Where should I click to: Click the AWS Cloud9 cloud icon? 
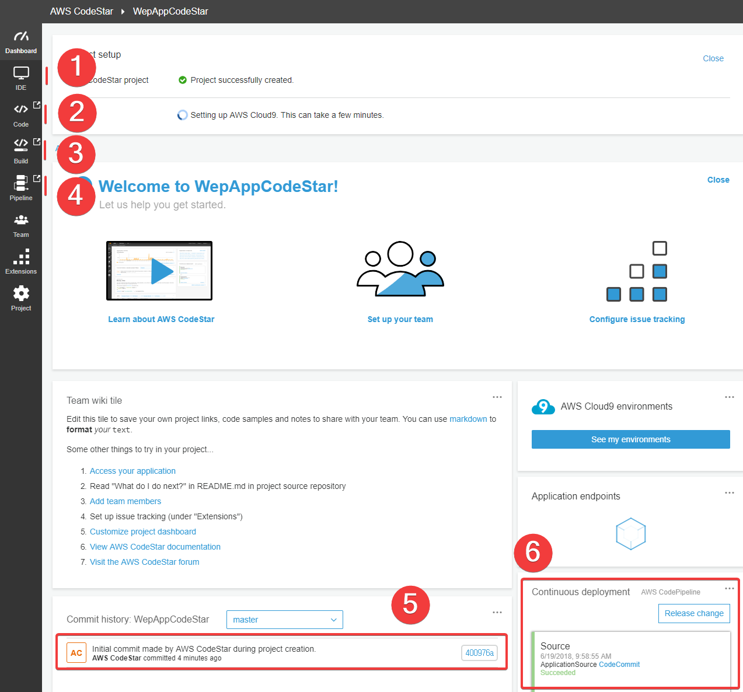pos(543,407)
